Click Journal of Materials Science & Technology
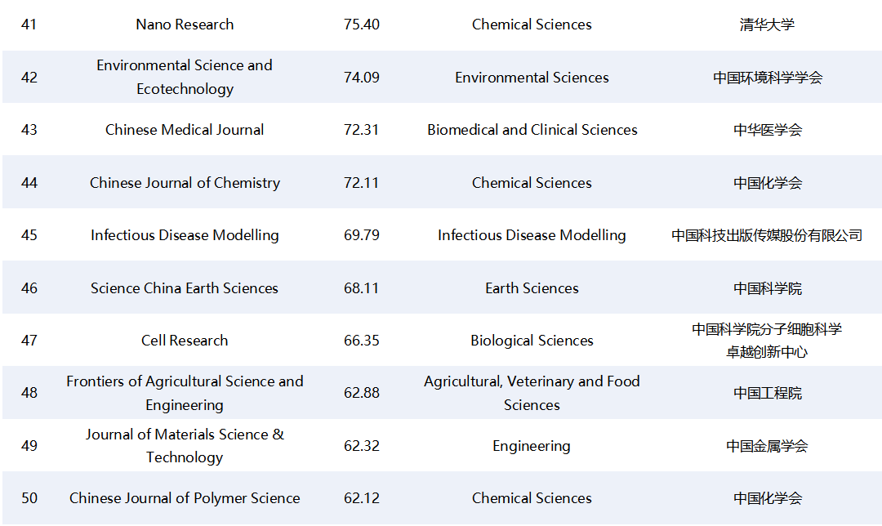882x526 pixels. click(185, 446)
